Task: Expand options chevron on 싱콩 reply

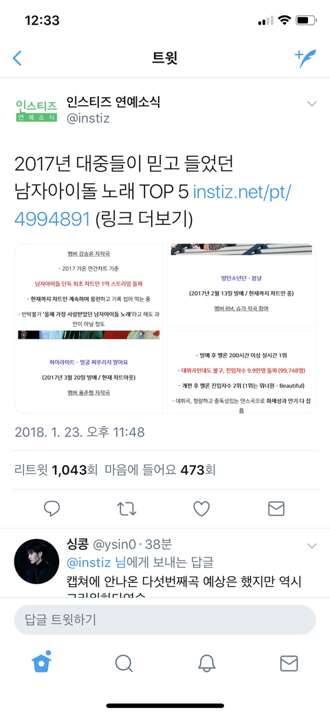Action: coord(311,546)
